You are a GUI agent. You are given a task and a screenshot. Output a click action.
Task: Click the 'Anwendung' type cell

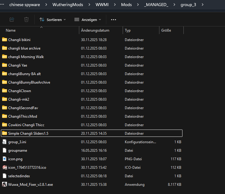[x=135, y=185]
